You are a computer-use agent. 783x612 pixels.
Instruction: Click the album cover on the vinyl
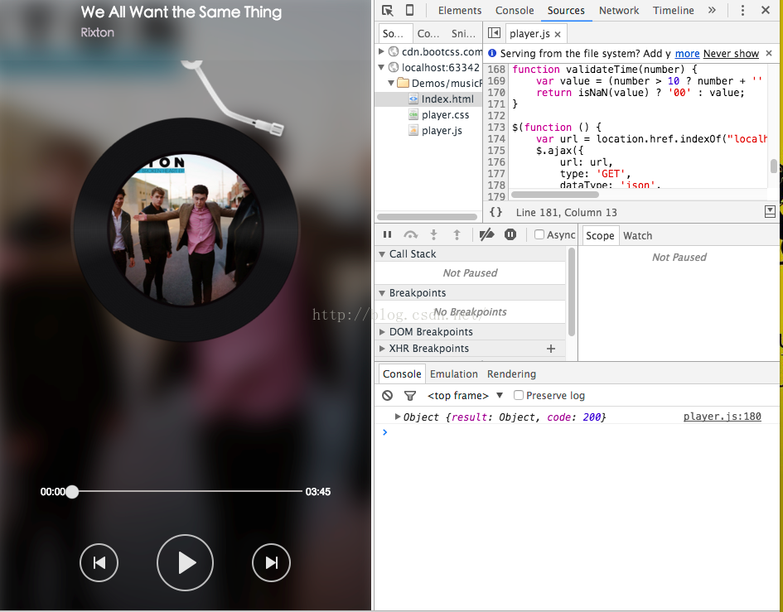pyautogui.click(x=186, y=230)
